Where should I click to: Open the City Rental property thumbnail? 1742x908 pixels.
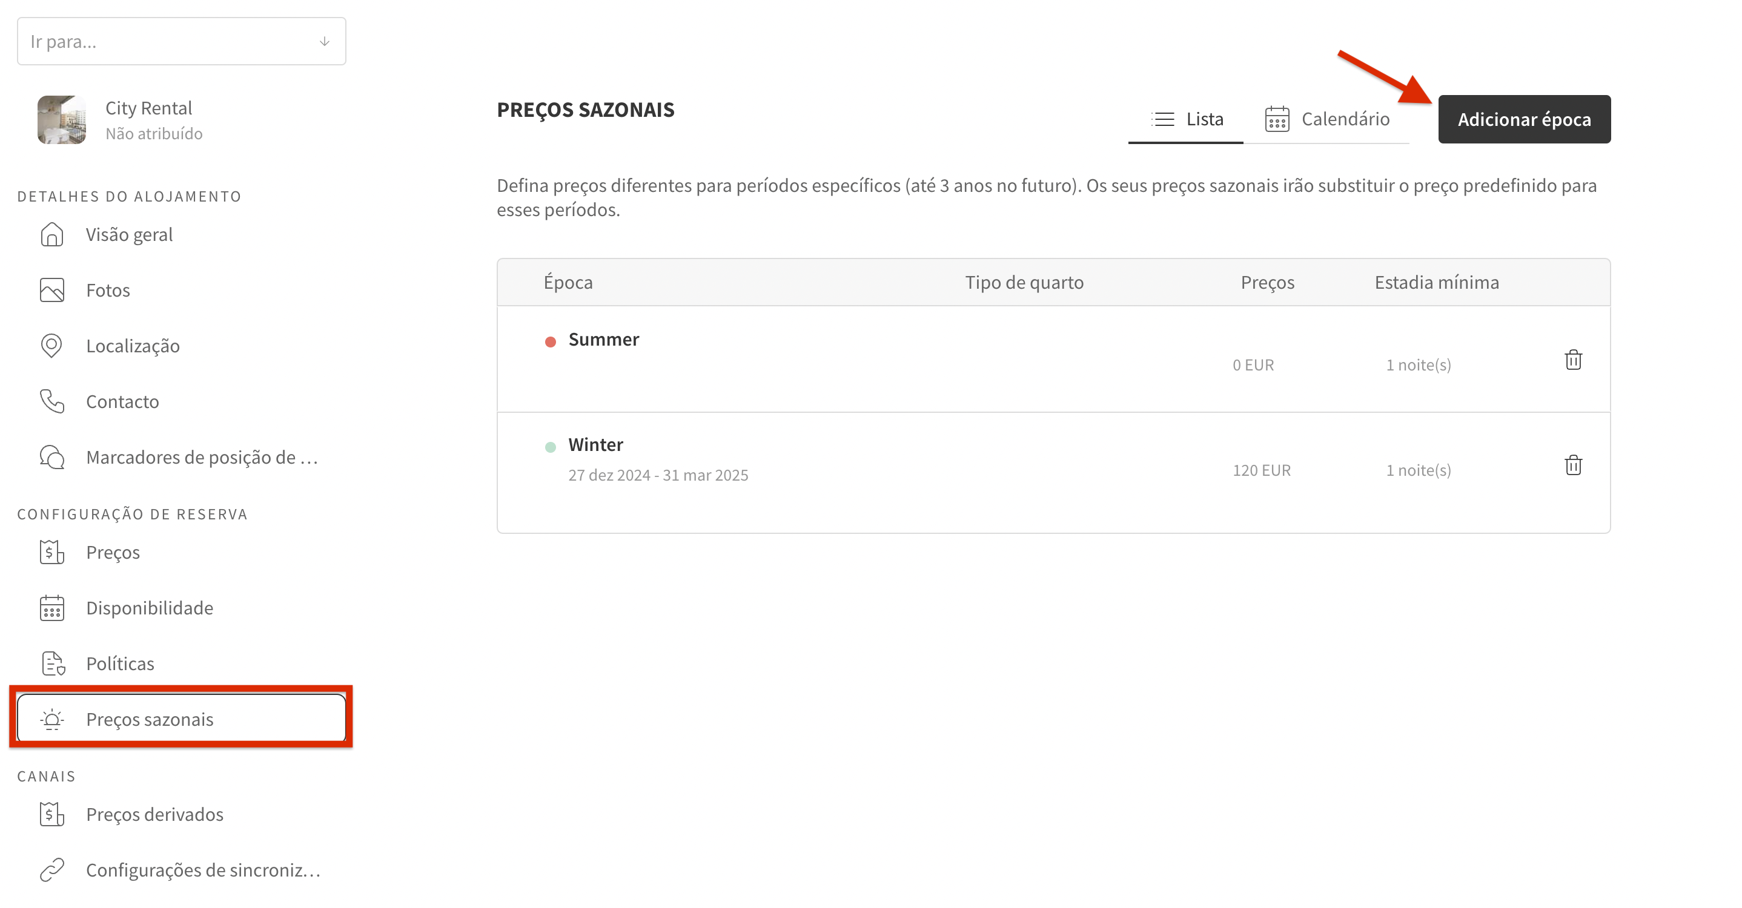pos(62,120)
